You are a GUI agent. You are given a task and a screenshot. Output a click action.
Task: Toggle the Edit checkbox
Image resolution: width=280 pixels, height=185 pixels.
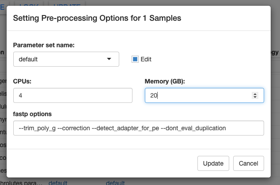pos(135,59)
